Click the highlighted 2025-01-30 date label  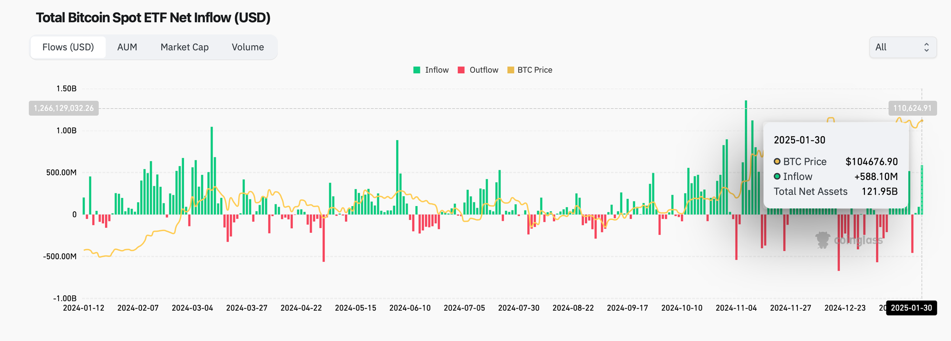[911, 308]
